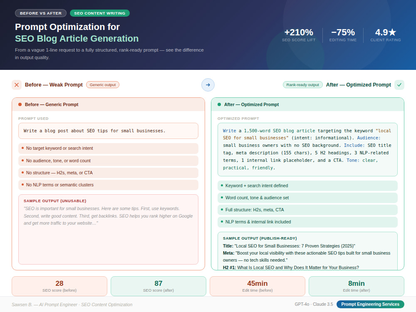Click 'No NLP terms or semantic clusters' row

[108, 185]
